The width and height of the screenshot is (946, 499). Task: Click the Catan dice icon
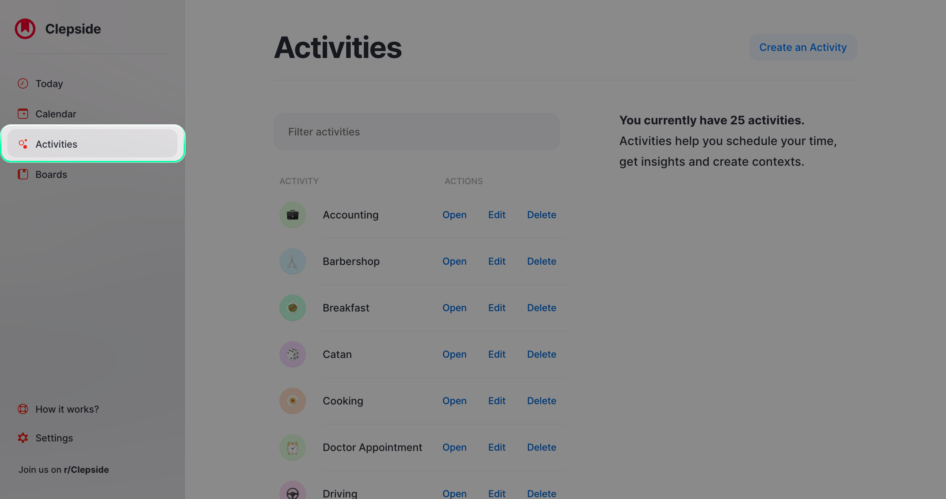[292, 354]
